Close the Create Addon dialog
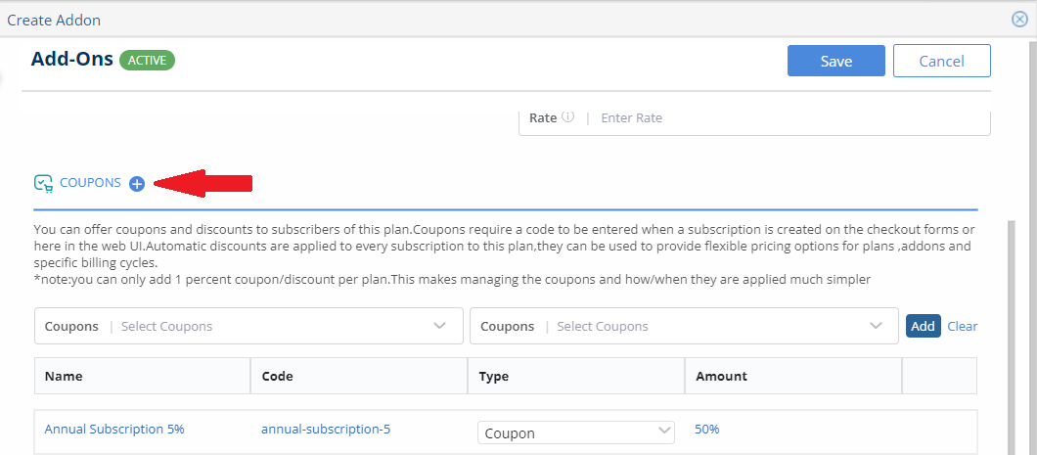This screenshot has height=455, width=1037. [x=1019, y=20]
